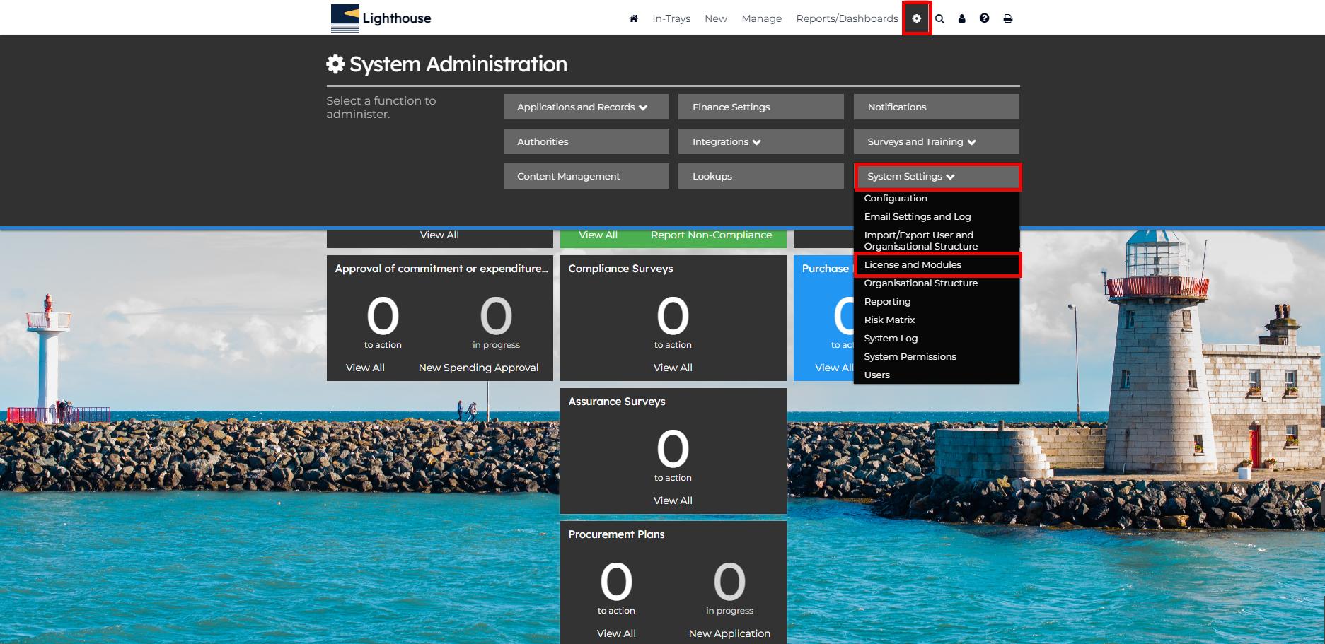Collapse the System Settings dropdown
The height and width of the screenshot is (644, 1325).
pos(937,176)
